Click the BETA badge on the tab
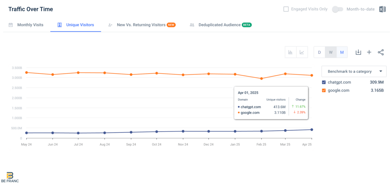Image resolution: width=390 pixels, height=184 pixels. pos(247,25)
